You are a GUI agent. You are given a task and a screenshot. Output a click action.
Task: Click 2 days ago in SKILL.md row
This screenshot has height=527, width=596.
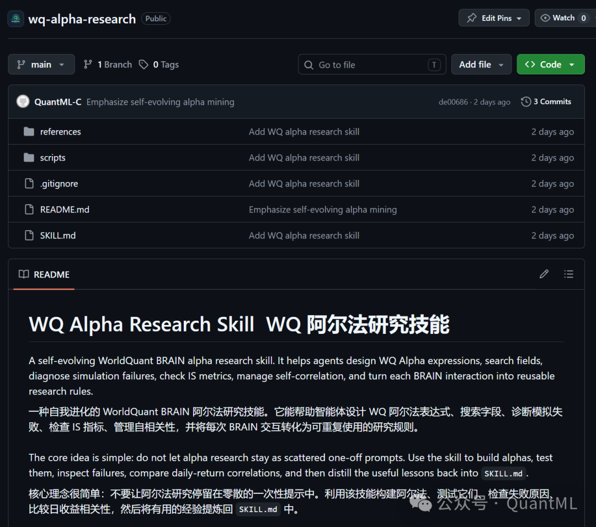coord(552,236)
